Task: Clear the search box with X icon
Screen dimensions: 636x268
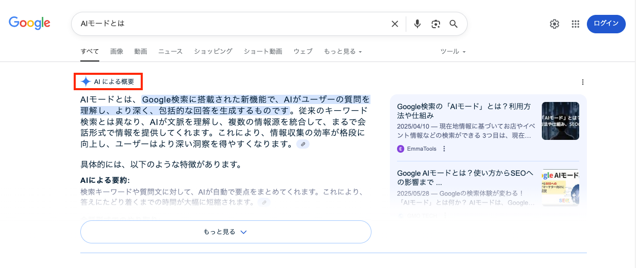Action: pos(394,24)
